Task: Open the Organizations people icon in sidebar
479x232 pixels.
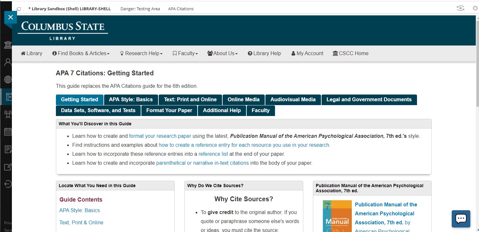Action: pyautogui.click(x=8, y=114)
